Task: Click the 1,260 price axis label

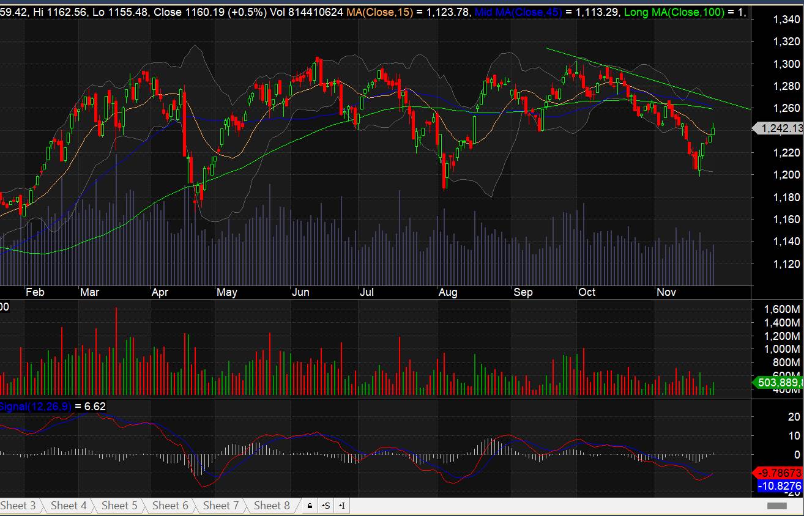Action: [786, 108]
